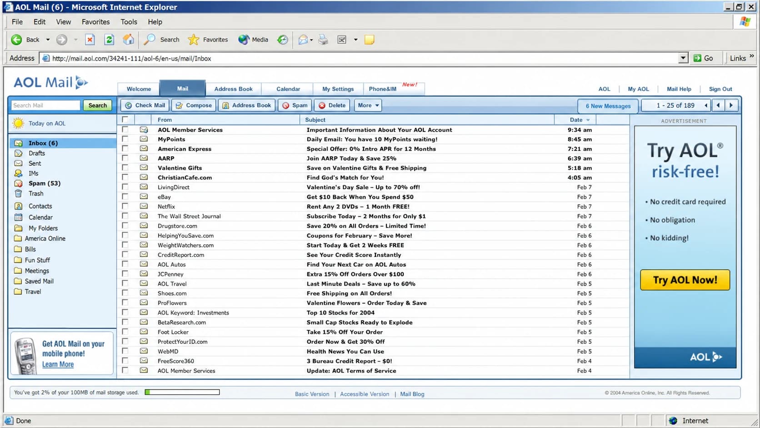Check the Valentine Gifts message checkbox
Viewport: 760px width, 428px height.
(125, 168)
